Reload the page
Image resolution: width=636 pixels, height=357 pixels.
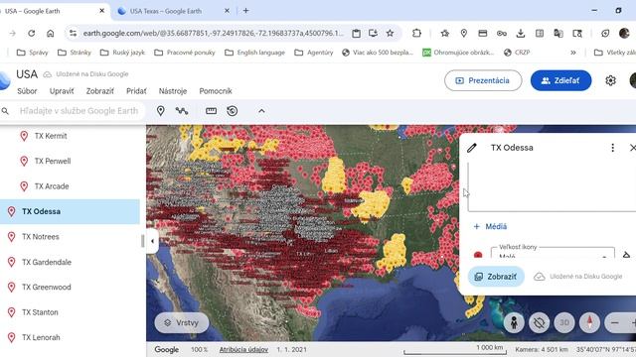pyautogui.click(x=31, y=33)
